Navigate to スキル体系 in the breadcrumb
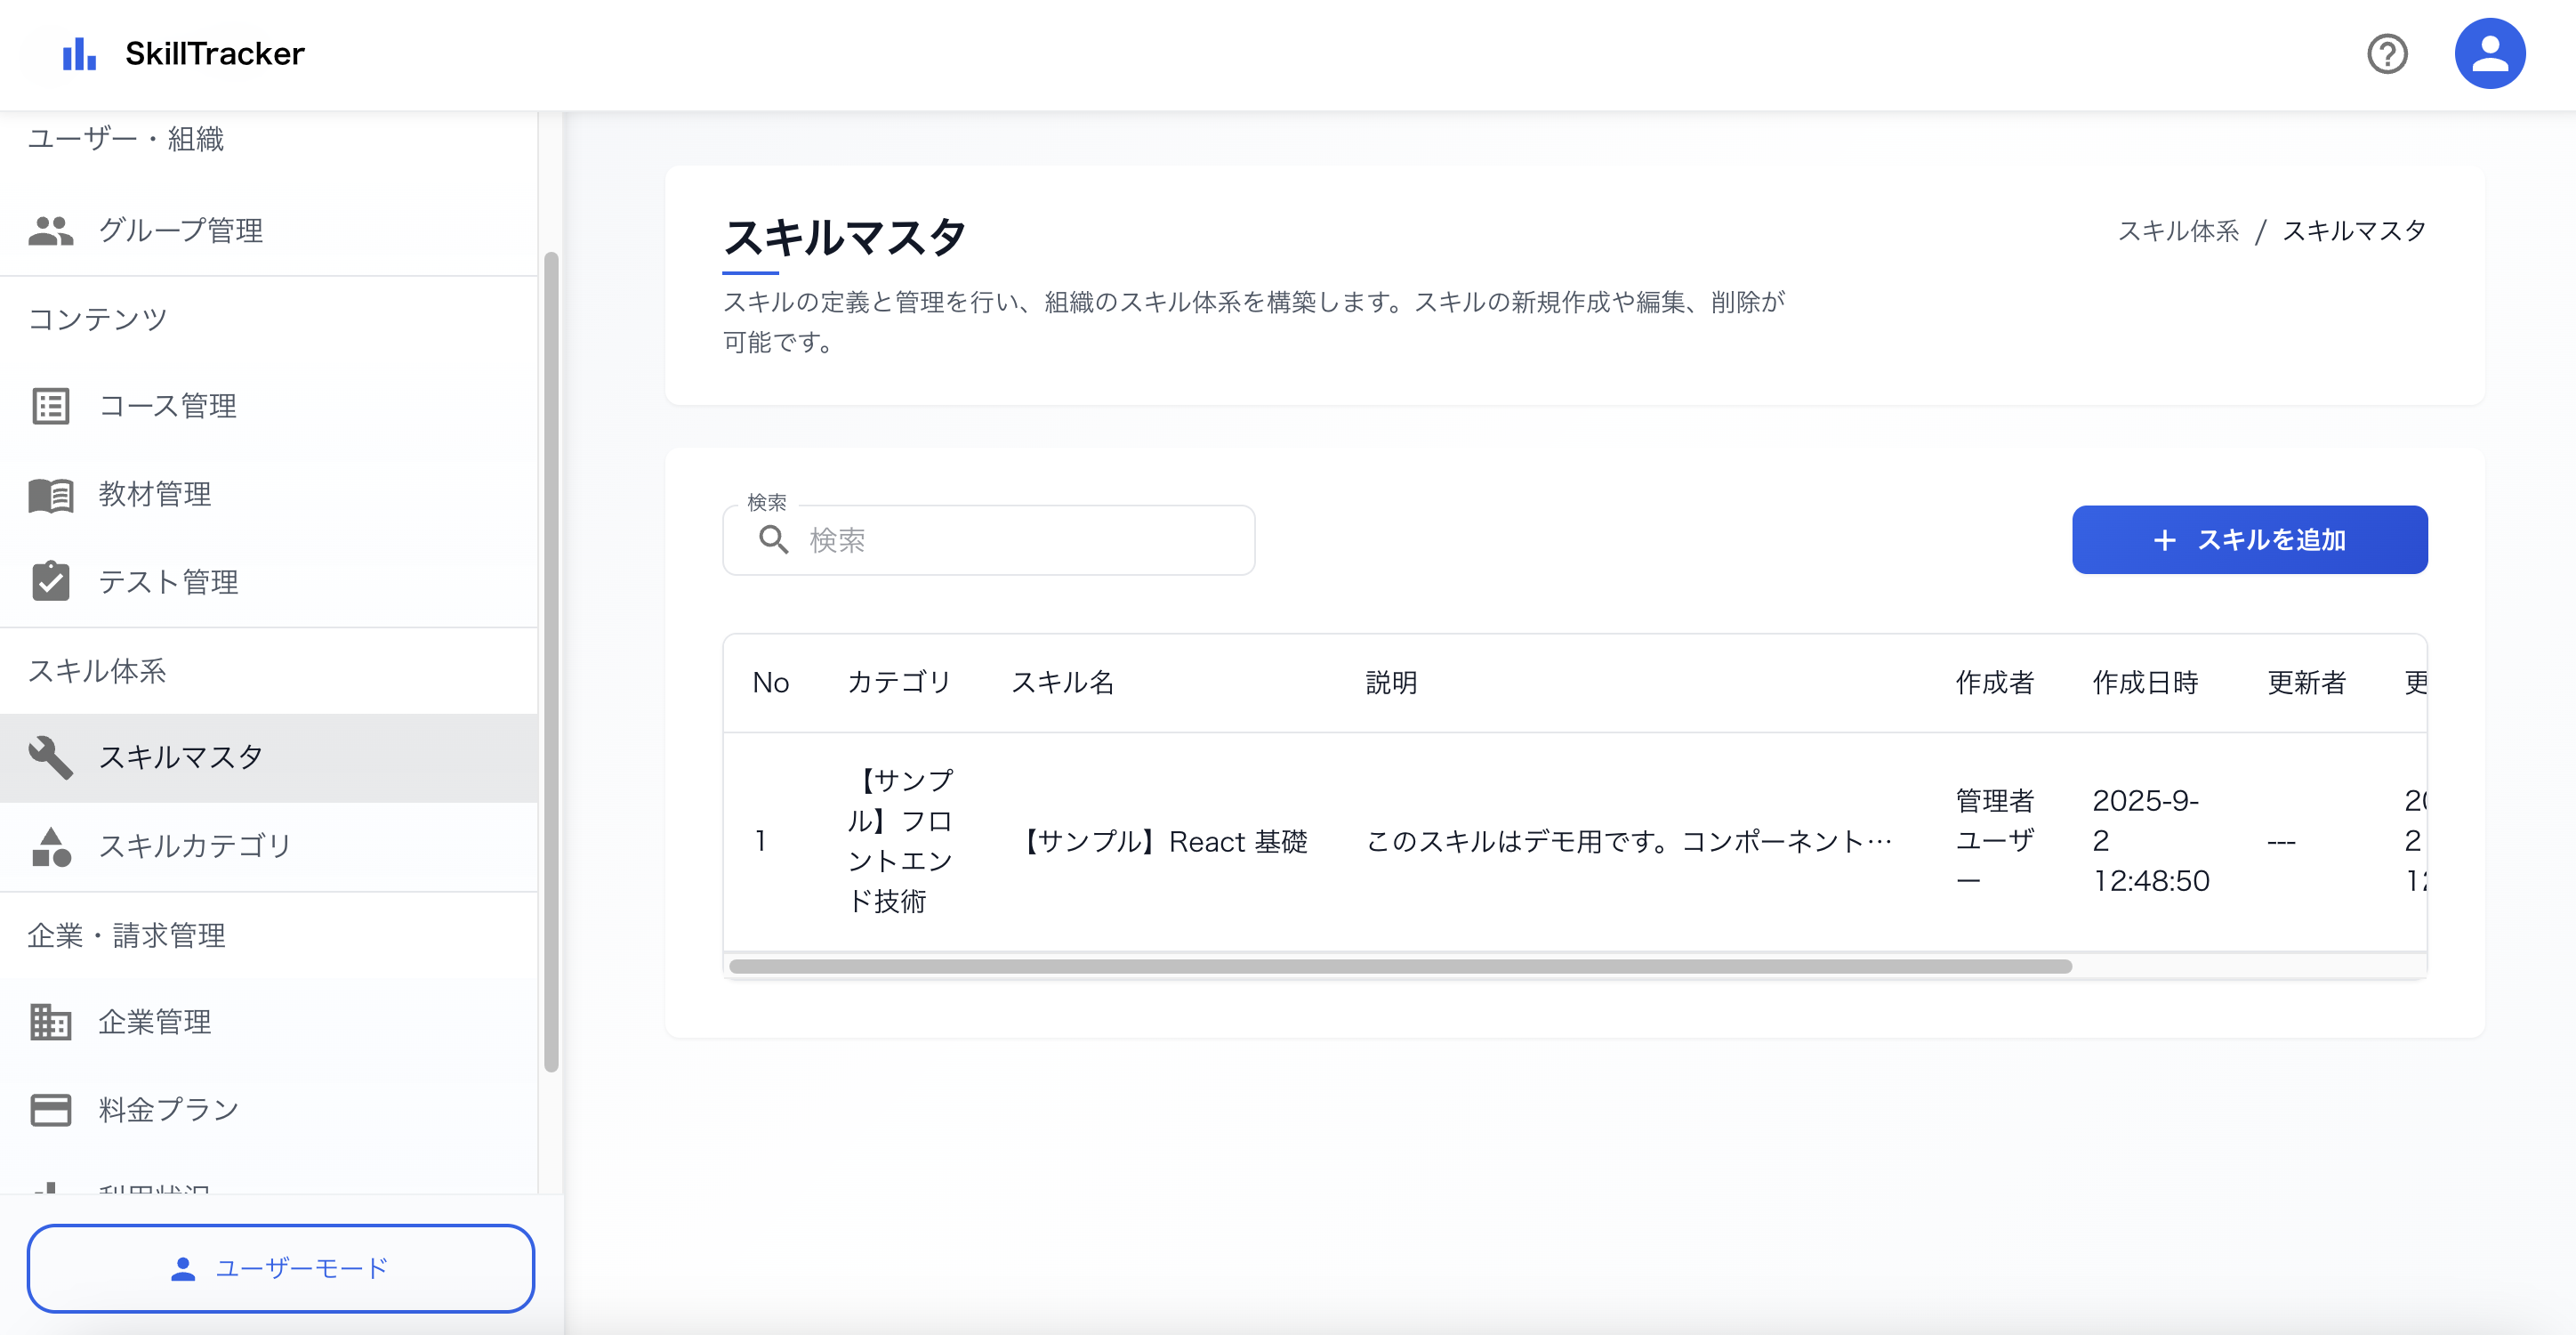Image resolution: width=2576 pixels, height=1335 pixels. pos(2178,231)
